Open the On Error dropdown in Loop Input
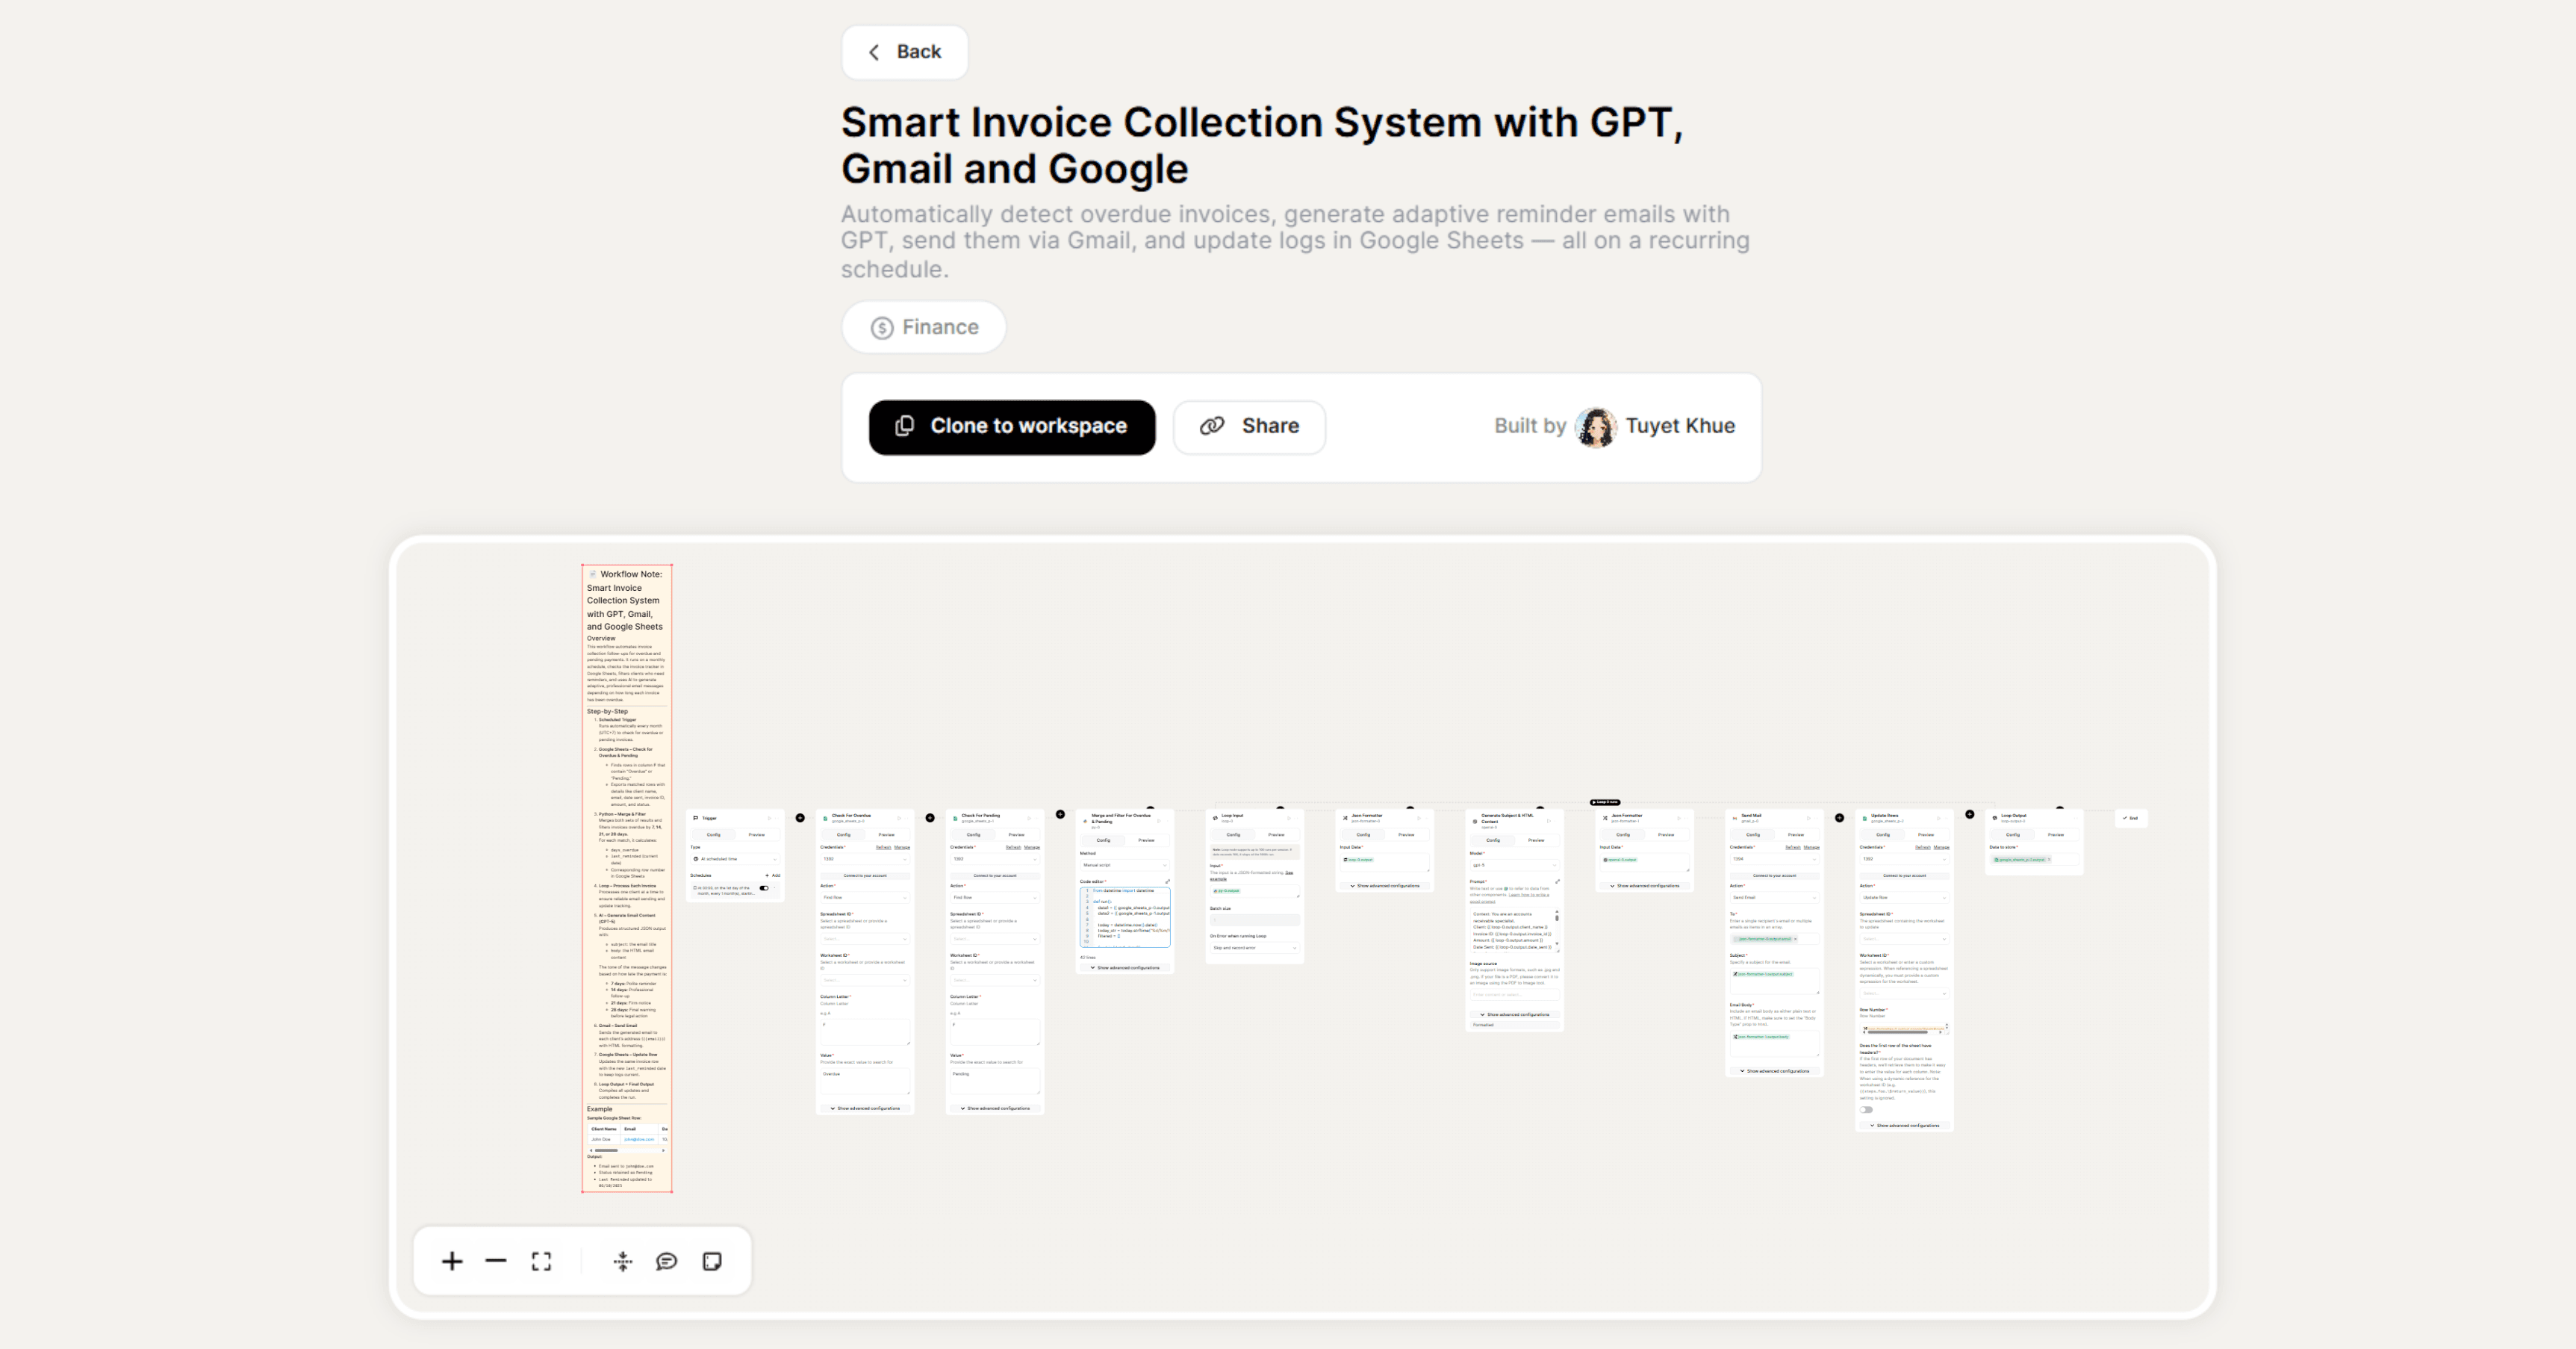The image size is (2576, 1349). (x=1255, y=949)
